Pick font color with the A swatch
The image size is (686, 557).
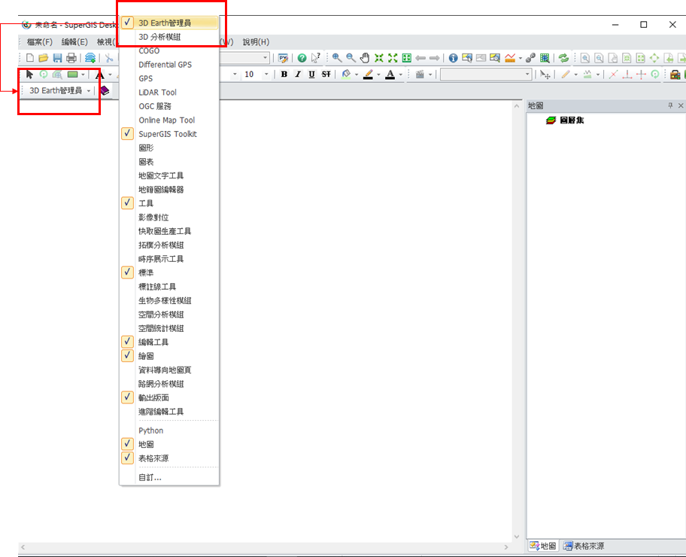pyautogui.click(x=390, y=75)
